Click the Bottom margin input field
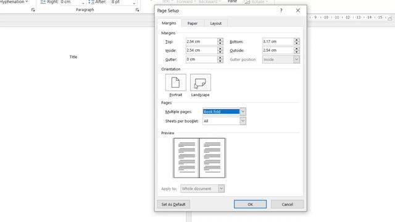 (x=278, y=41)
